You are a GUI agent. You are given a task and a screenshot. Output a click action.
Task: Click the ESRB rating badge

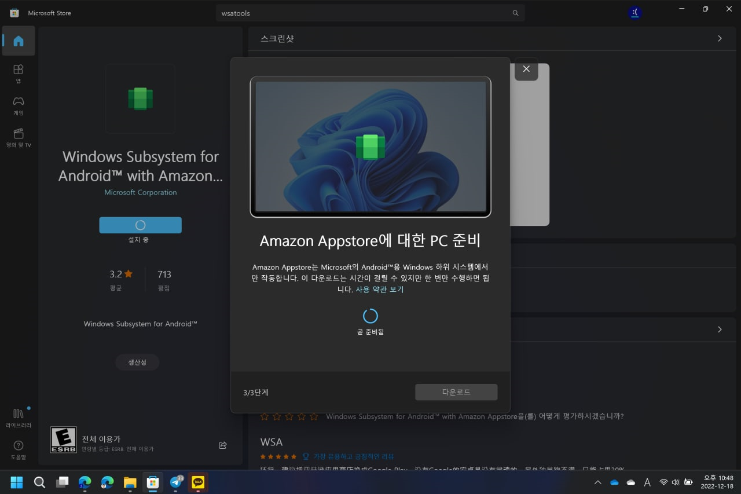(64, 440)
